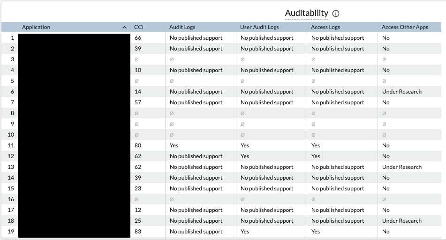Click Access Logs 'Yes' in row 19
Viewport: 446px width, 240px height.
(x=316, y=232)
